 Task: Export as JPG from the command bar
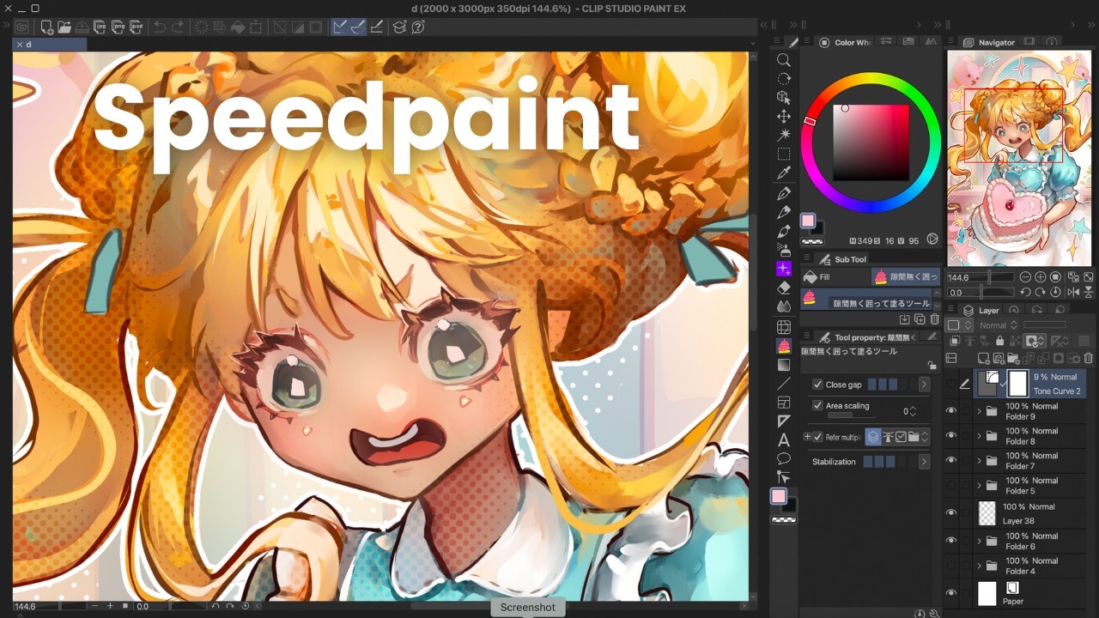pyautogui.click(x=100, y=27)
